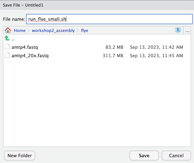The width and height of the screenshot is (194, 163).
Task: Click the Save button
Action: point(144,156)
